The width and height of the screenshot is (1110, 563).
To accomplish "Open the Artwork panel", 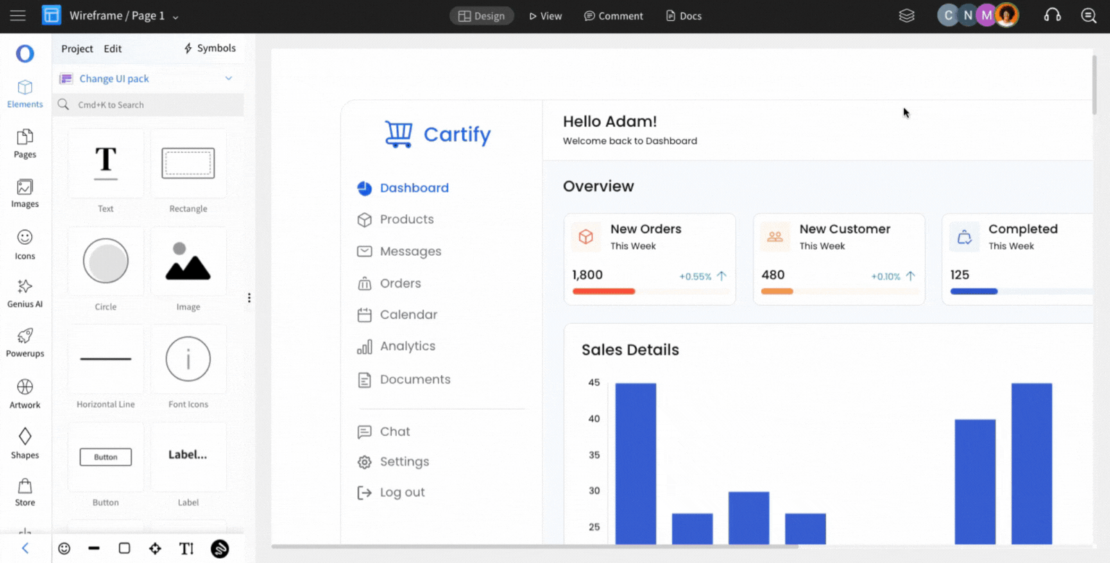I will coord(25,395).
